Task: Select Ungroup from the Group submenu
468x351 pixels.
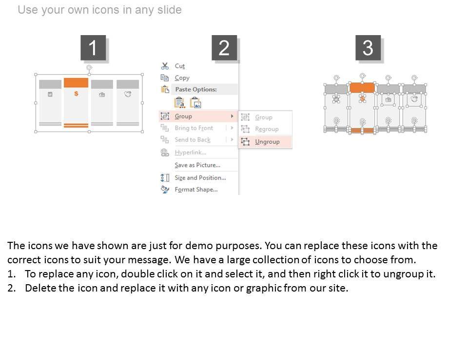Action: pyautogui.click(x=267, y=141)
